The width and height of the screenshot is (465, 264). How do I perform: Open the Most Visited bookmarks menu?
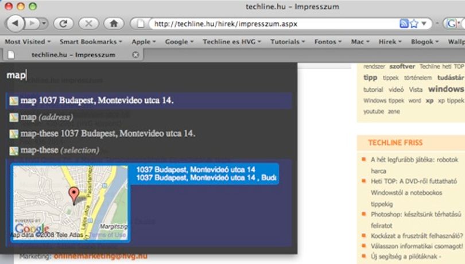pyautogui.click(x=28, y=41)
